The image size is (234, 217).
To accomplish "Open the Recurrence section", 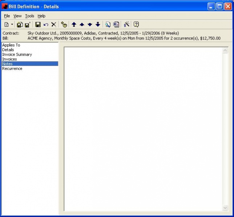I will pos(12,68).
